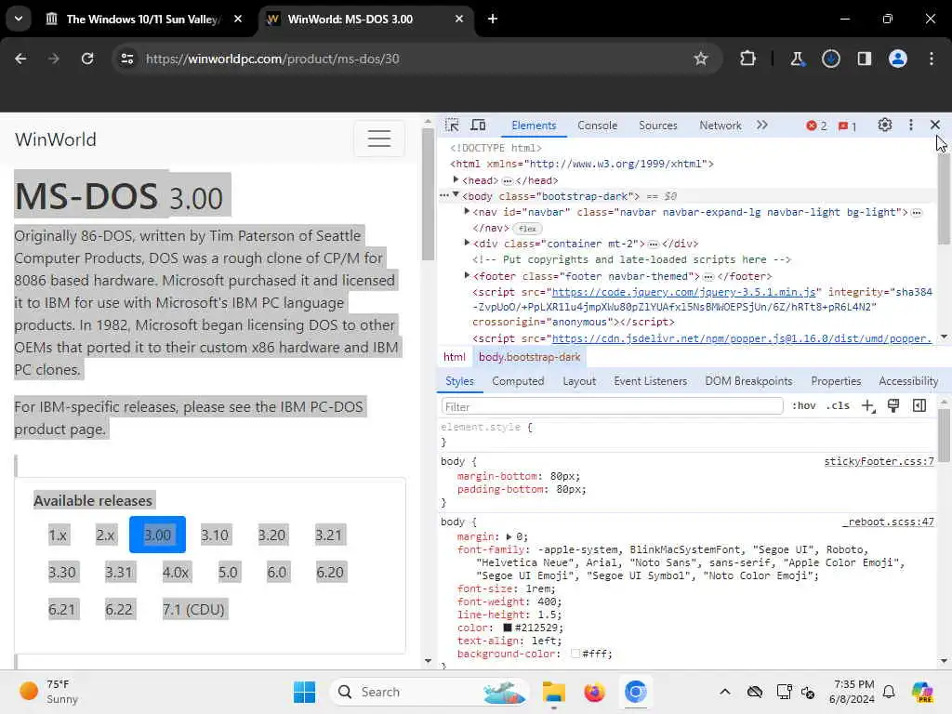
Task: Toggle the WinWorld hamburger navigation menu
Action: pos(379,139)
